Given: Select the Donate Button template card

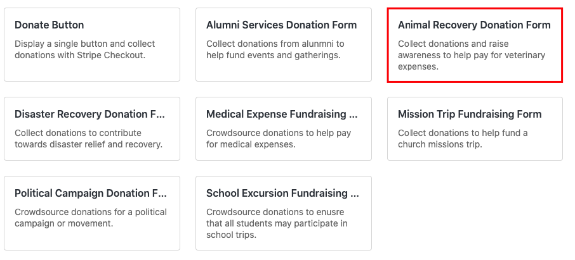Looking at the screenshot, I should 92,44.
